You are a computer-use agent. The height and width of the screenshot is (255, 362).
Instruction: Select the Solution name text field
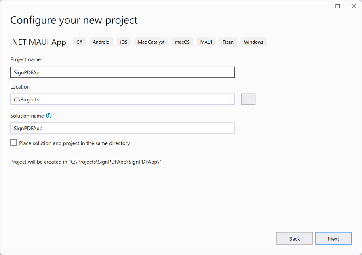coord(121,128)
